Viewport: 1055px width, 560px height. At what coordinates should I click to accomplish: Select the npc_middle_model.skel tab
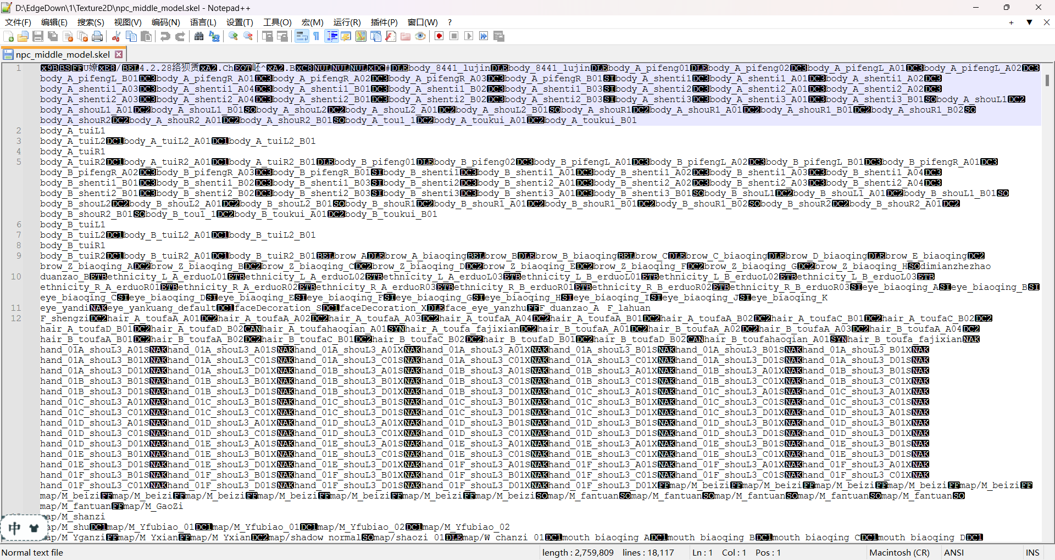[62, 54]
